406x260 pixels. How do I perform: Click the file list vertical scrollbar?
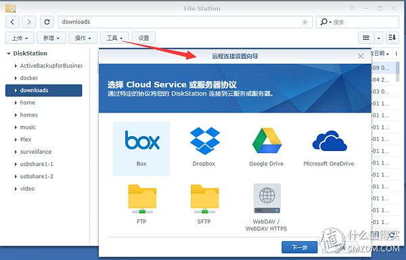pos(397,72)
